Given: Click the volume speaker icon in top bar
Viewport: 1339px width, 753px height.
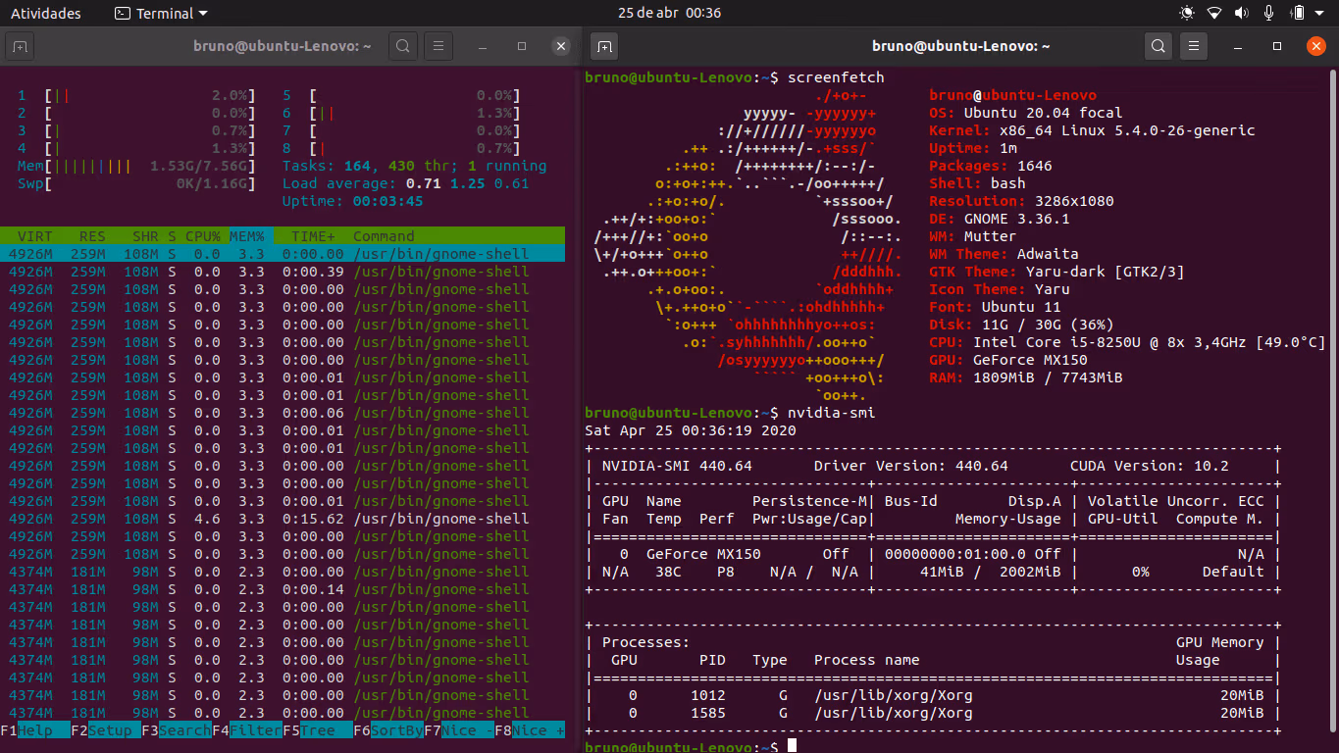Looking at the screenshot, I should tap(1242, 14).
